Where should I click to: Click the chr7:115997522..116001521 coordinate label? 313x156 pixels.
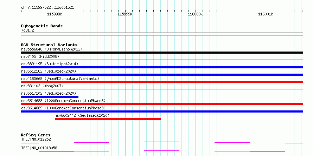click(47, 8)
